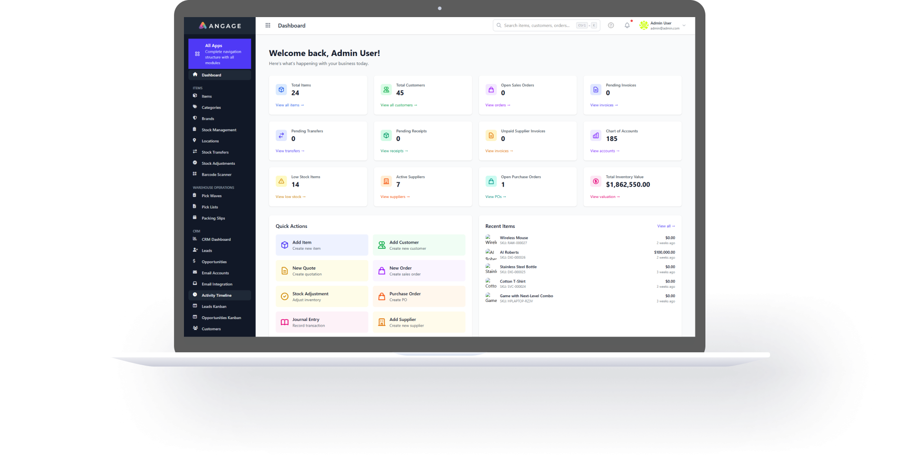Click the search items input field
This screenshot has width=906, height=462.
(x=536, y=26)
